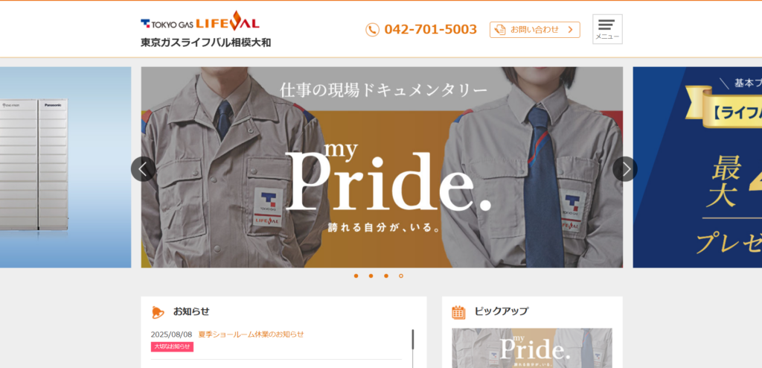The width and height of the screenshot is (762, 368).
Task: Go to the previous carousel slide
Action: click(x=143, y=169)
